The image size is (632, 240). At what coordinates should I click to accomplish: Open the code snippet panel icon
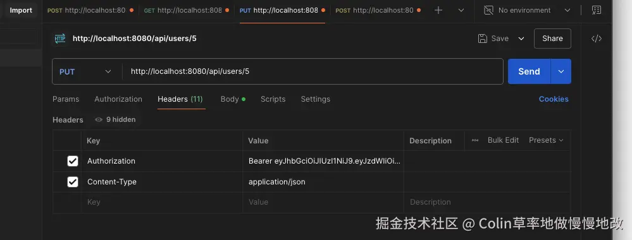pos(597,39)
